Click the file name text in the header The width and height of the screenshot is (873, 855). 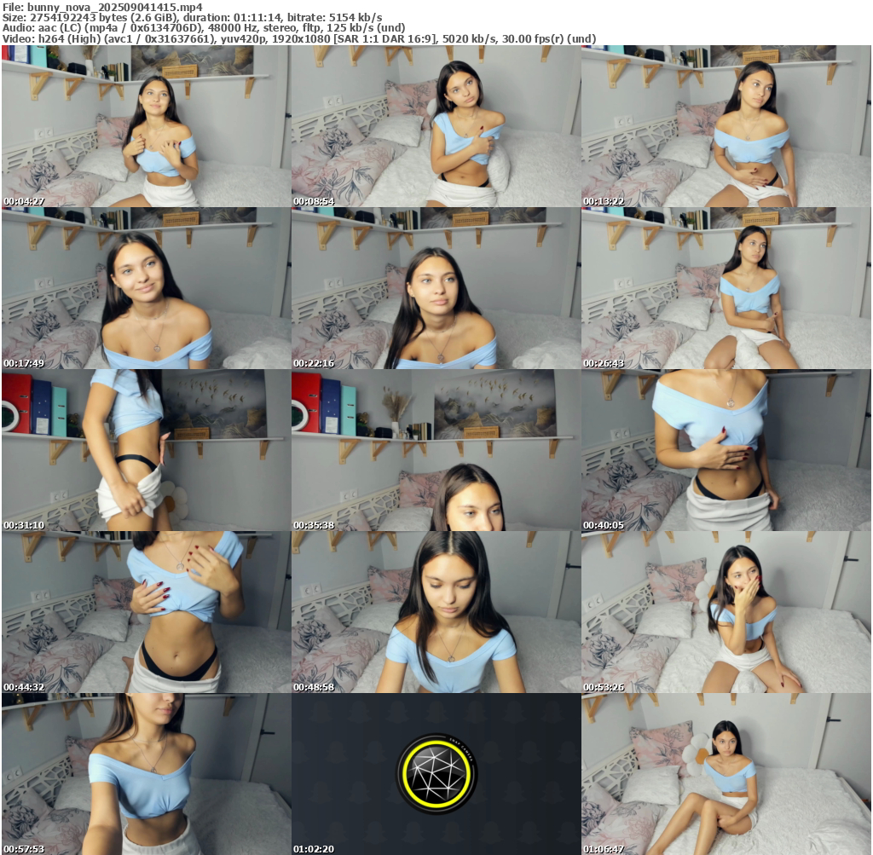(x=101, y=7)
